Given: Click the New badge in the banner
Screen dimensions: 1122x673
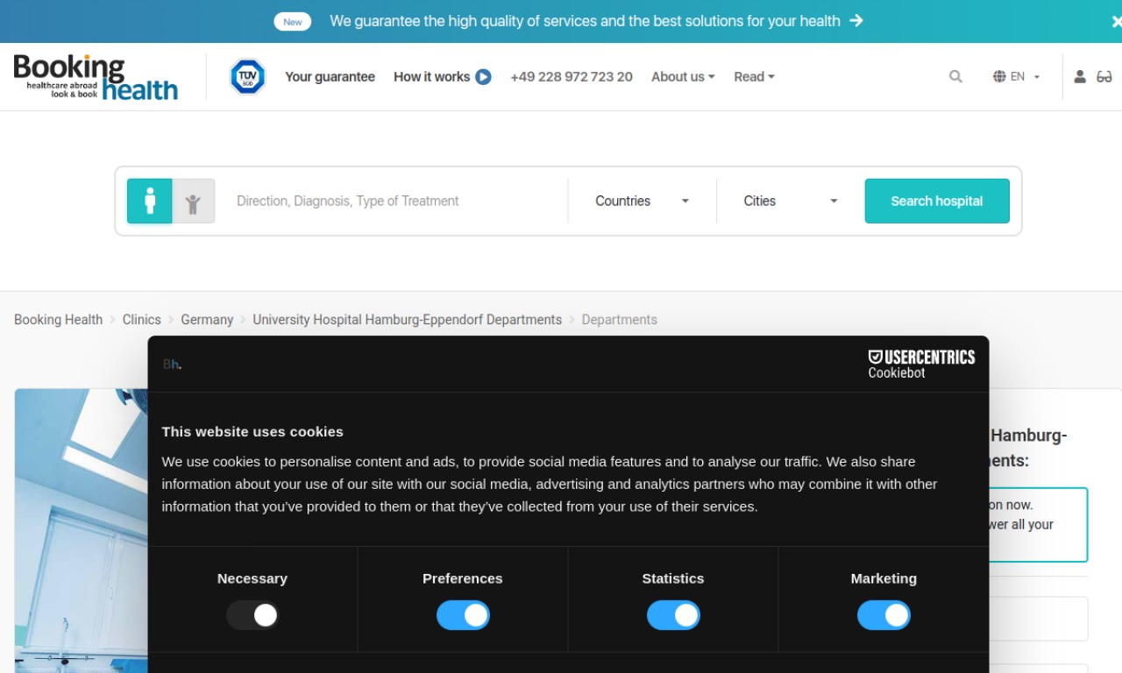Looking at the screenshot, I should pos(293,22).
